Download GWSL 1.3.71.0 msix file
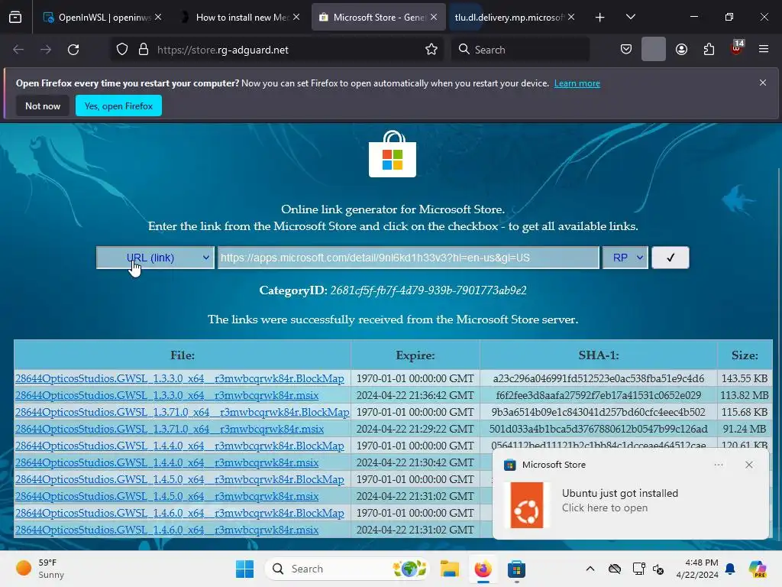 point(170,430)
